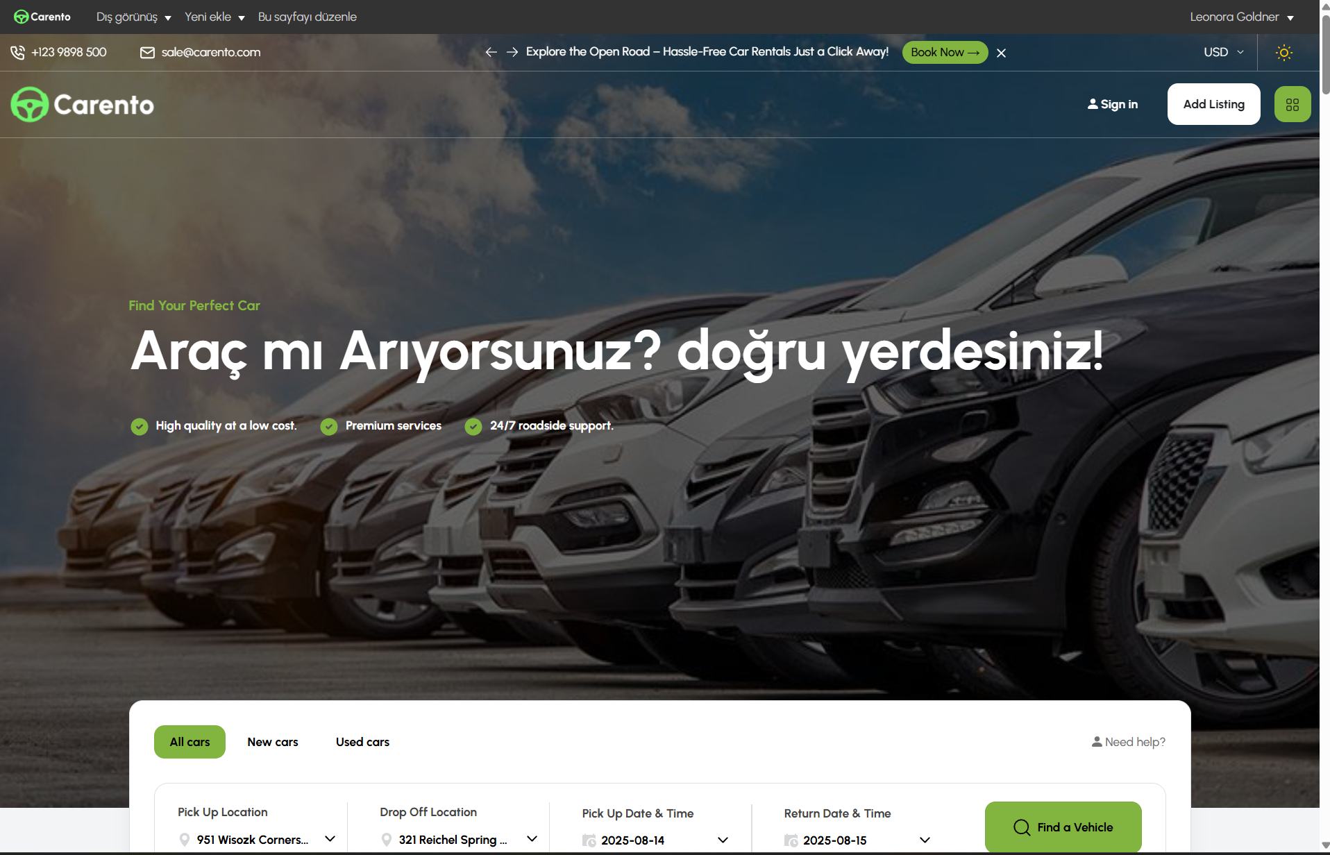
Task: Click the Need help? link
Action: tap(1128, 742)
